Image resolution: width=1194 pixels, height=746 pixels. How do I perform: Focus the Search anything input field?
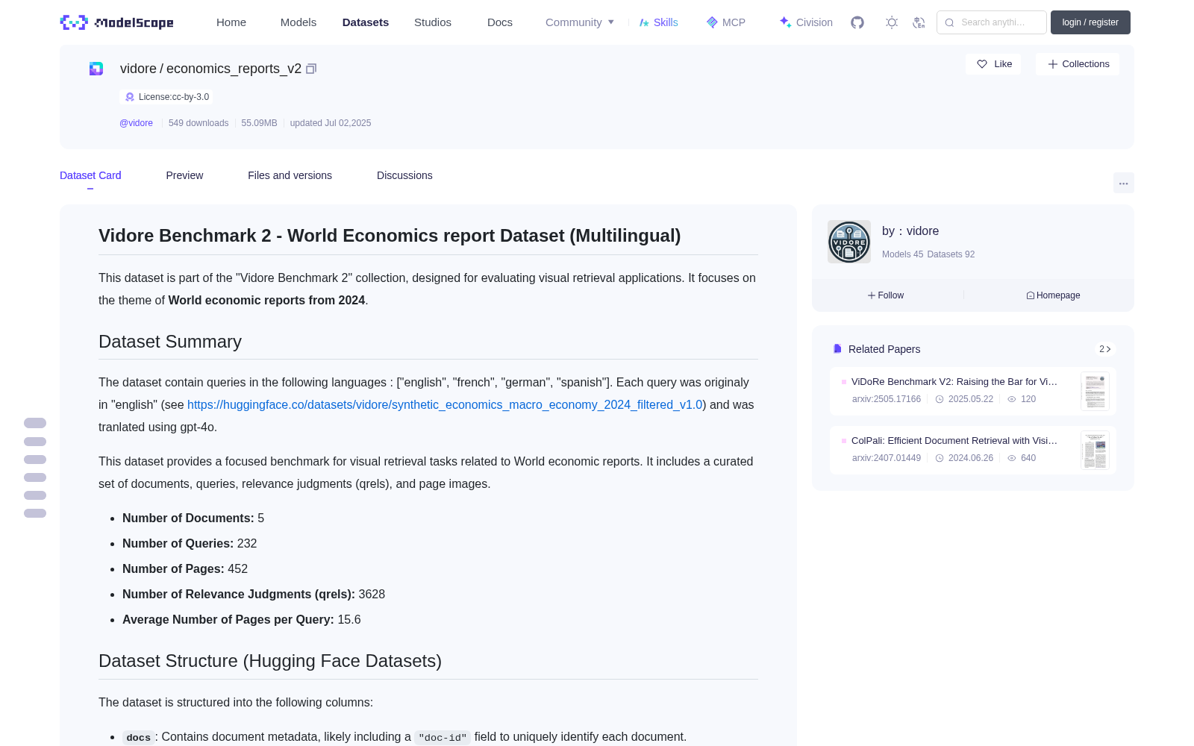pos(992,22)
